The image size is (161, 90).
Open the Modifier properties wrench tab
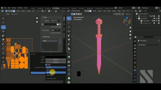click(135, 70)
